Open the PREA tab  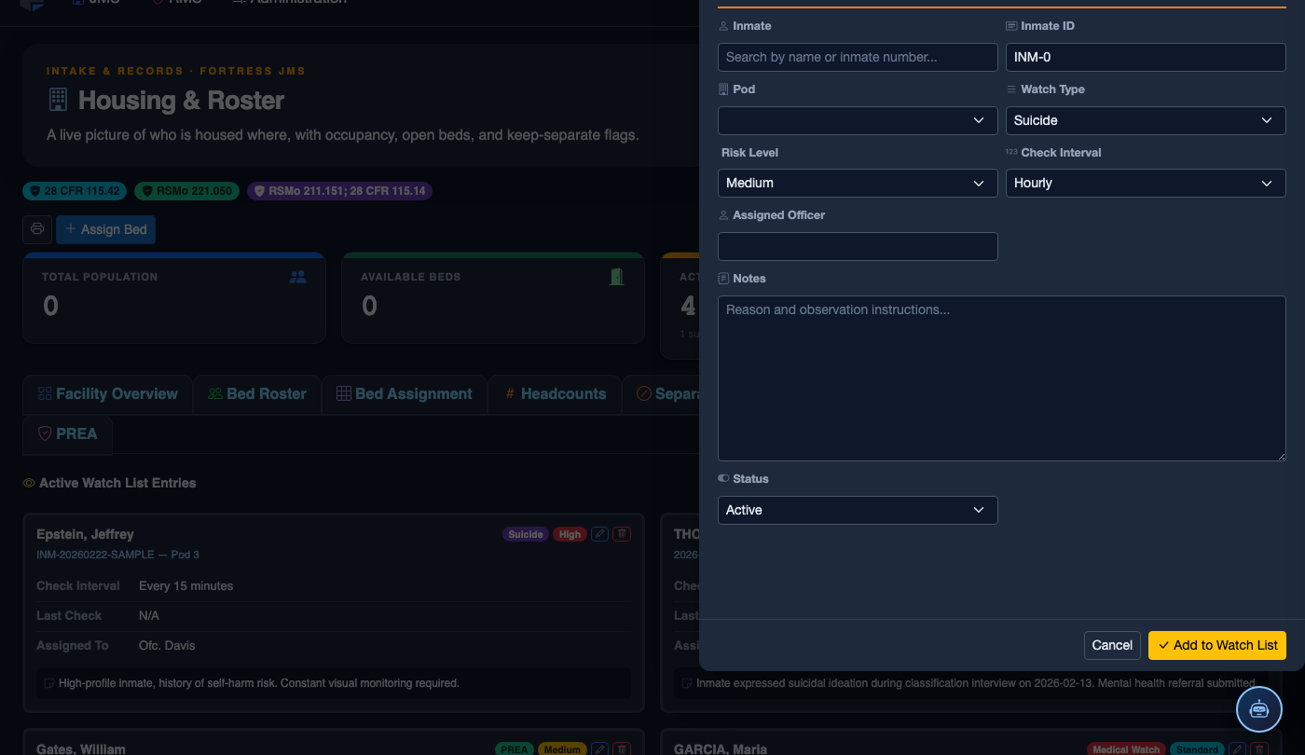[67, 434]
